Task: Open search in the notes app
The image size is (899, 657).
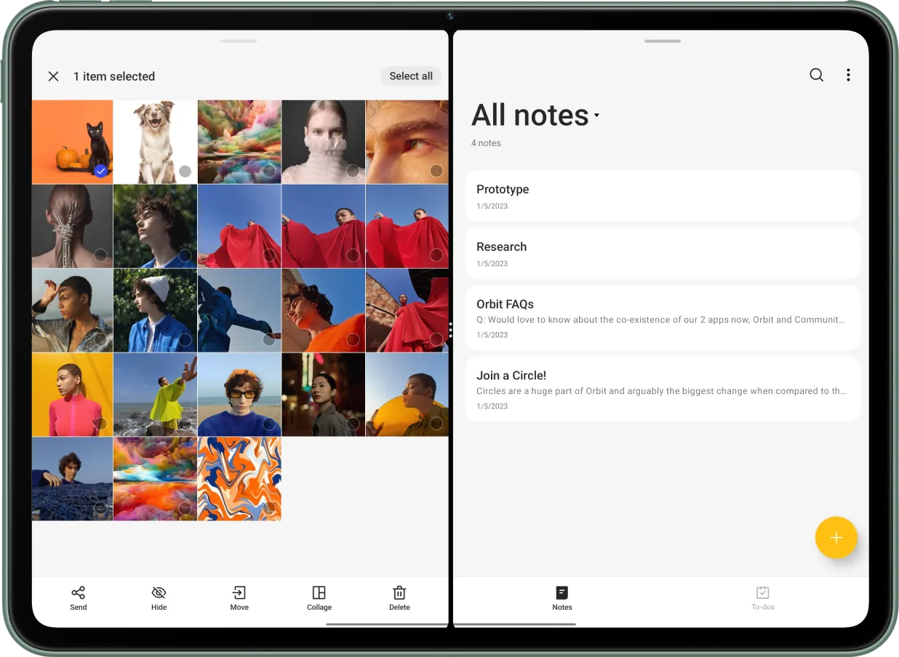Action: coord(816,75)
